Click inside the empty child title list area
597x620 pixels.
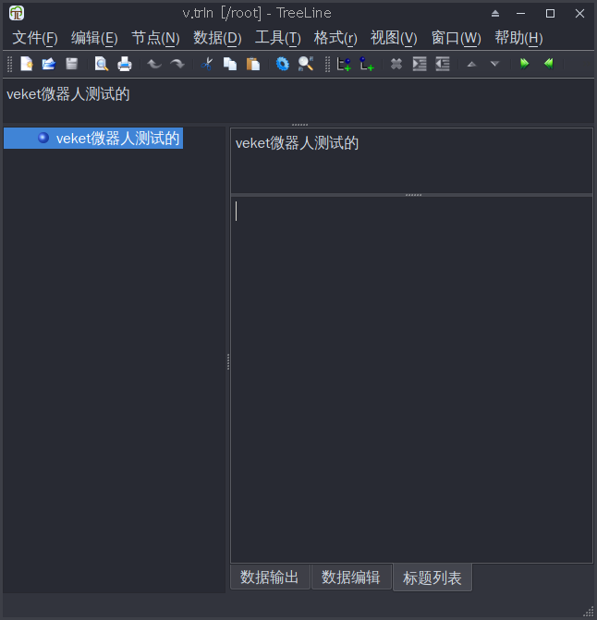[x=411, y=380]
